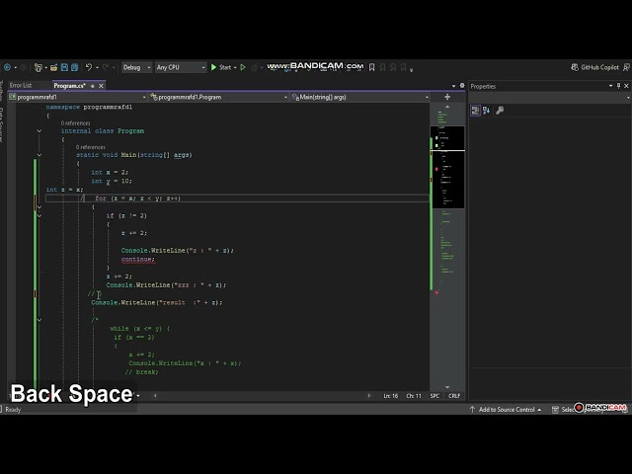Sort Properties alphabetically
The width and height of the screenshot is (632, 474).
click(487, 111)
